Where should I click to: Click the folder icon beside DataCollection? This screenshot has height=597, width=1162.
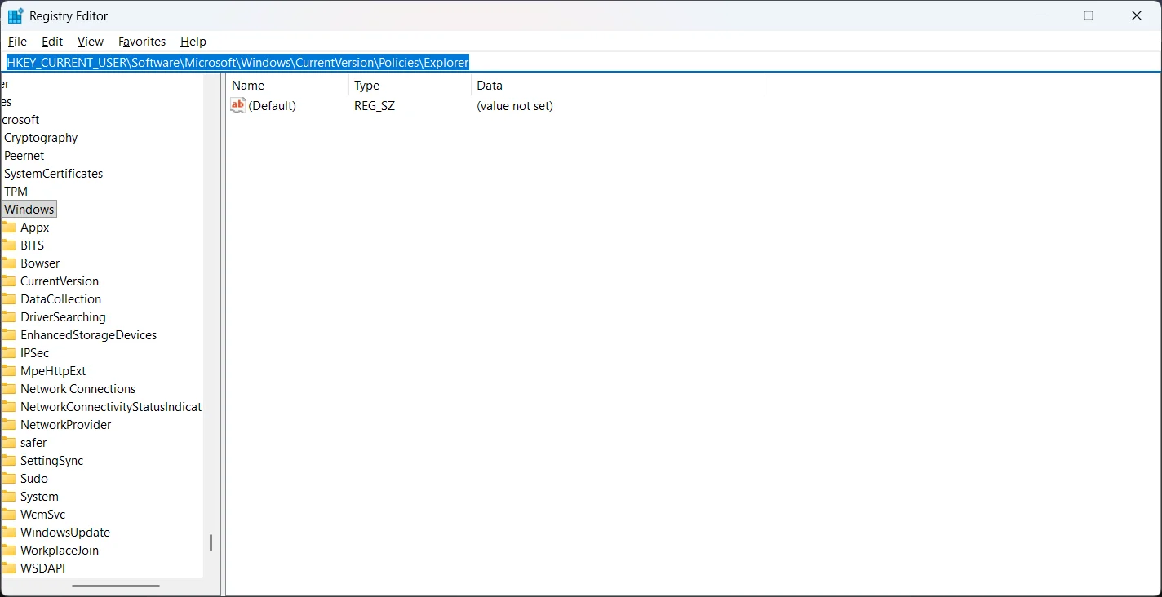(x=9, y=298)
